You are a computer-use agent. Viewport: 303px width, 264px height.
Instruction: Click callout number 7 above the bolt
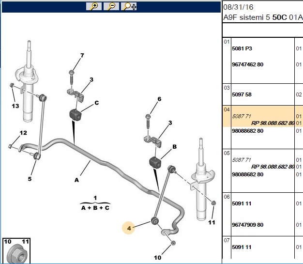click(82, 56)
